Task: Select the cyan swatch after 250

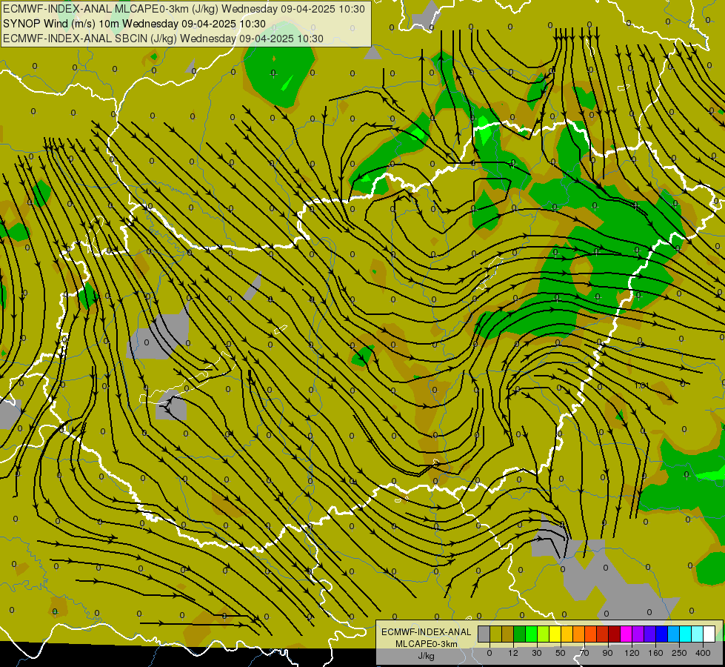Action: point(685,634)
